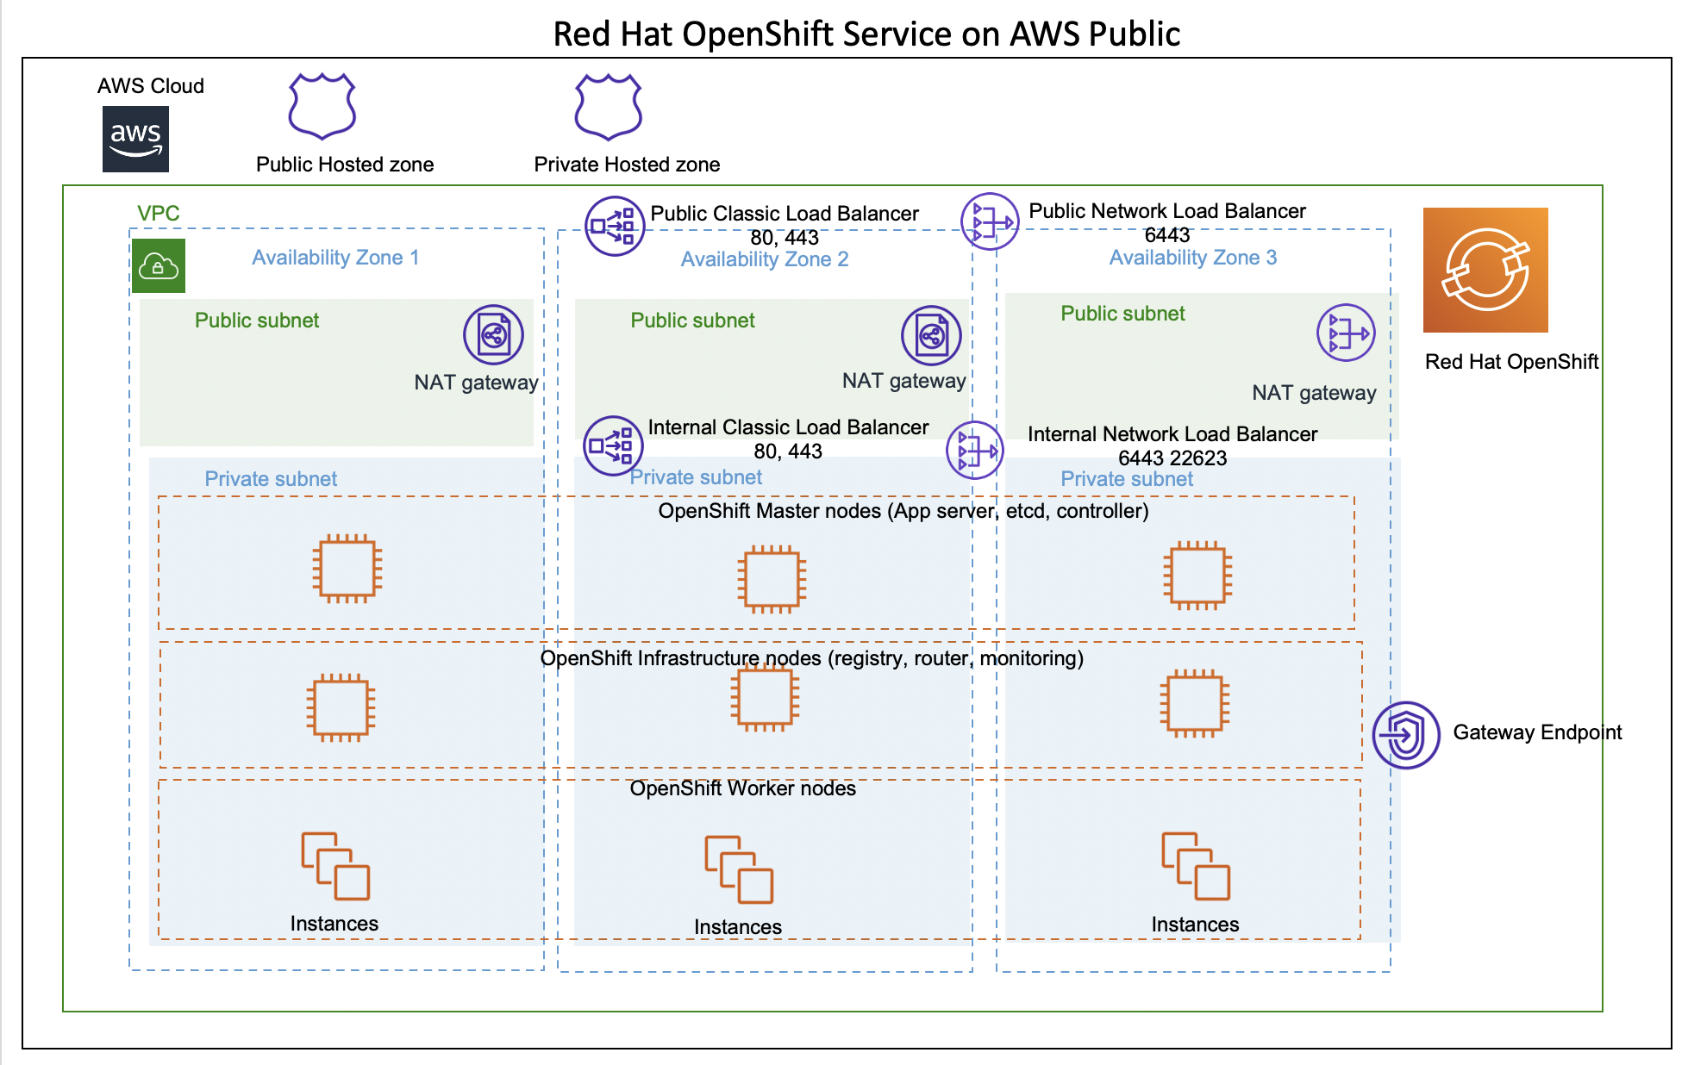Click Infrastructure node chip in Zone 3
This screenshot has height=1065, width=1688.
click(x=1195, y=703)
